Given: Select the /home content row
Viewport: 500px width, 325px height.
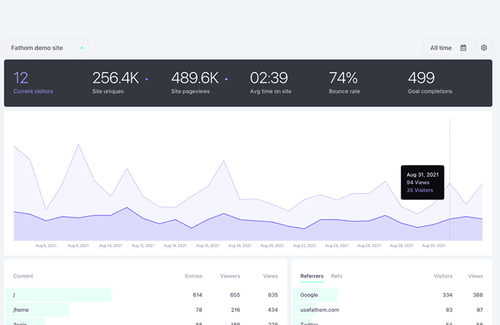Looking at the screenshot, I should pos(146,310).
